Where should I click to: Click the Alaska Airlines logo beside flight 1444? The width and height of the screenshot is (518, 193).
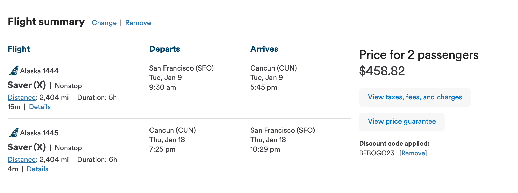tap(13, 71)
